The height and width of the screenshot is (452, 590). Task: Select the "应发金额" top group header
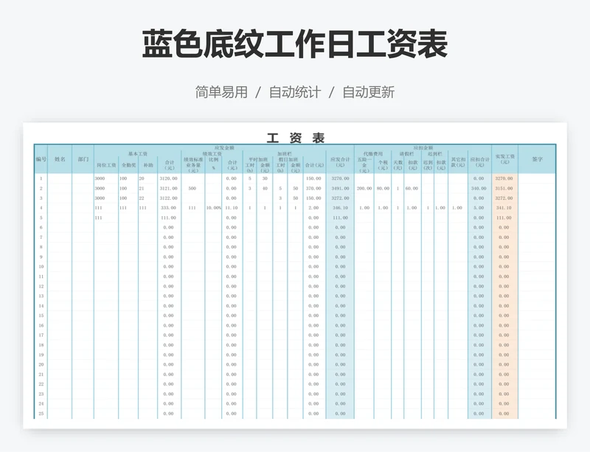pyautogui.click(x=224, y=148)
